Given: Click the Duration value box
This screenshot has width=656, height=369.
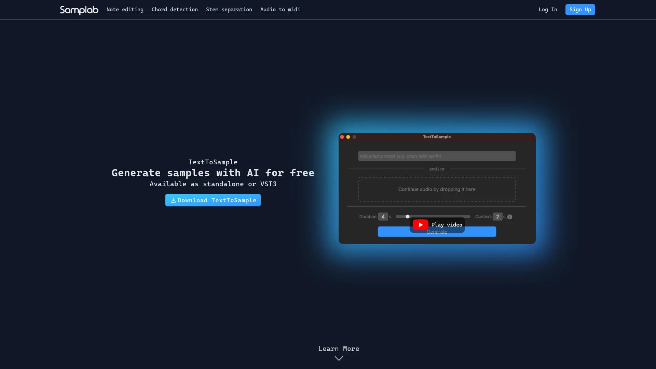Looking at the screenshot, I should click(383, 217).
